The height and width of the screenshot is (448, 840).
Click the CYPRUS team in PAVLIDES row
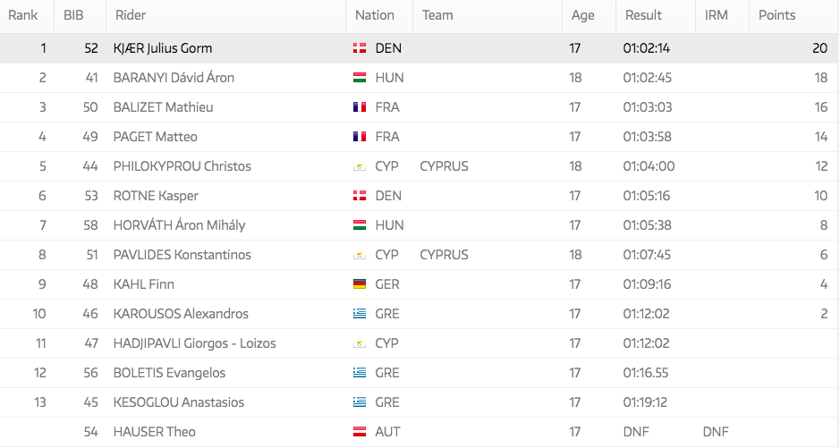coord(444,255)
